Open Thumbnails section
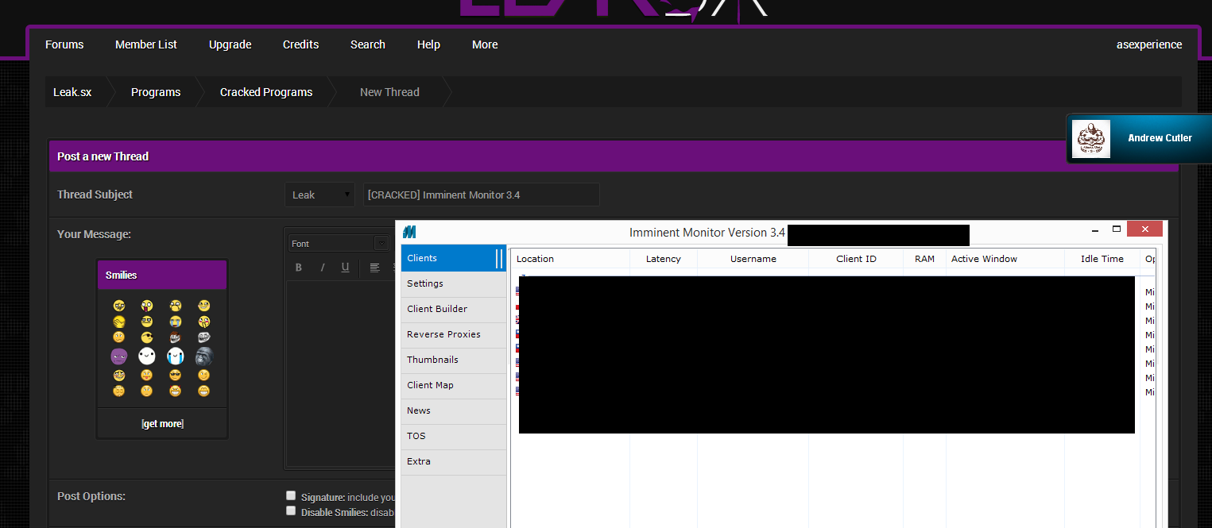 pyautogui.click(x=453, y=360)
